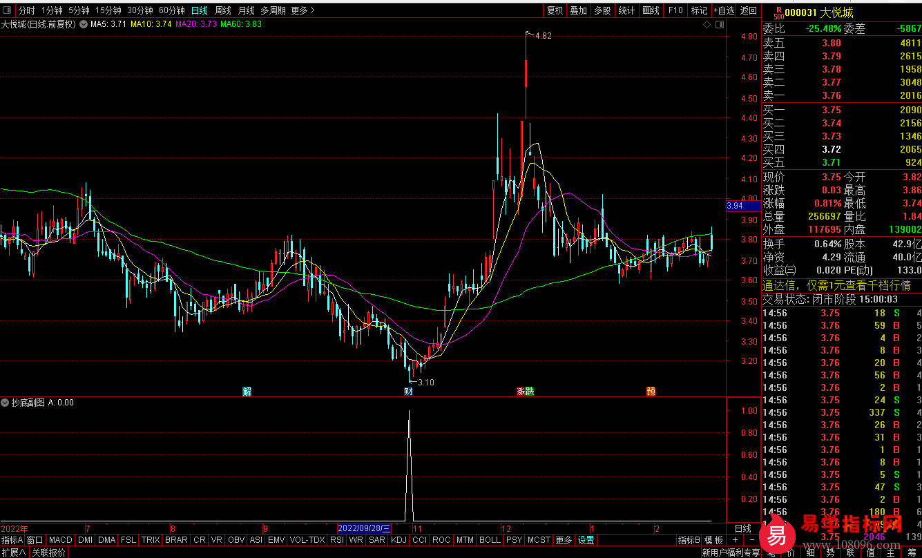The image size is (922, 558).
Task: Click the 窗口 window button
Action: click(x=35, y=540)
